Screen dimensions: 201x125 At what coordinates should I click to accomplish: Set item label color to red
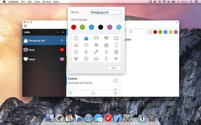155,32
